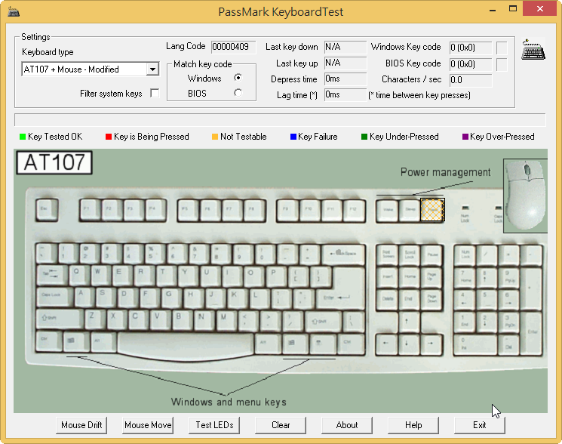Image resolution: width=562 pixels, height=444 pixels.
Task: Click the Lag time field
Action: click(345, 94)
